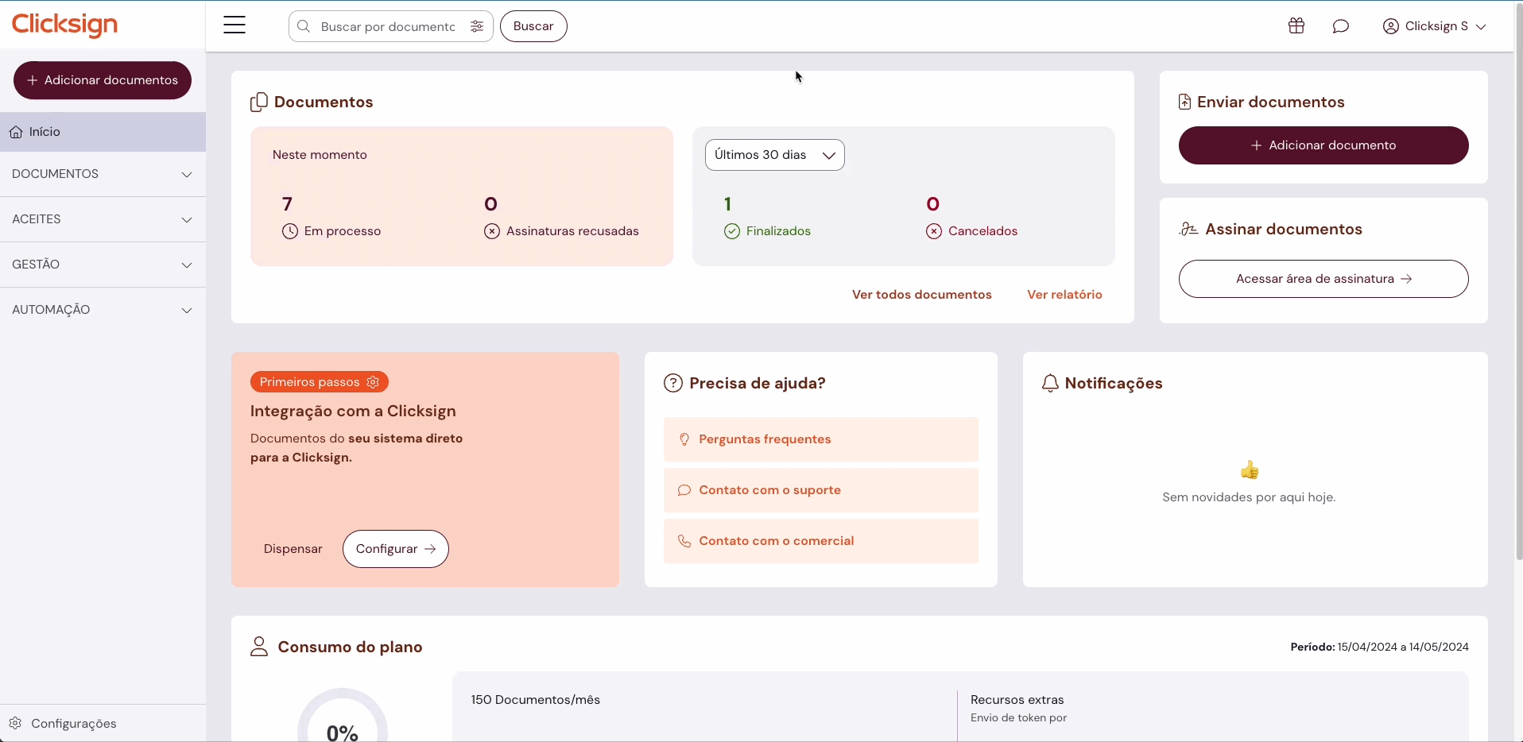The height and width of the screenshot is (742, 1523).
Task: Open the hamburger menu icon
Action: pyautogui.click(x=234, y=25)
